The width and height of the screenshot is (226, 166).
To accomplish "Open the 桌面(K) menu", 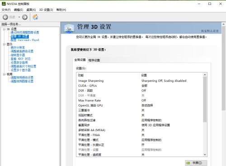I will 31,10.
